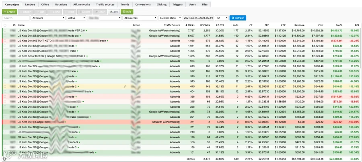This screenshot has width=362, height=162.
Task: Download campaigns as .csv file
Action: tap(113, 12)
